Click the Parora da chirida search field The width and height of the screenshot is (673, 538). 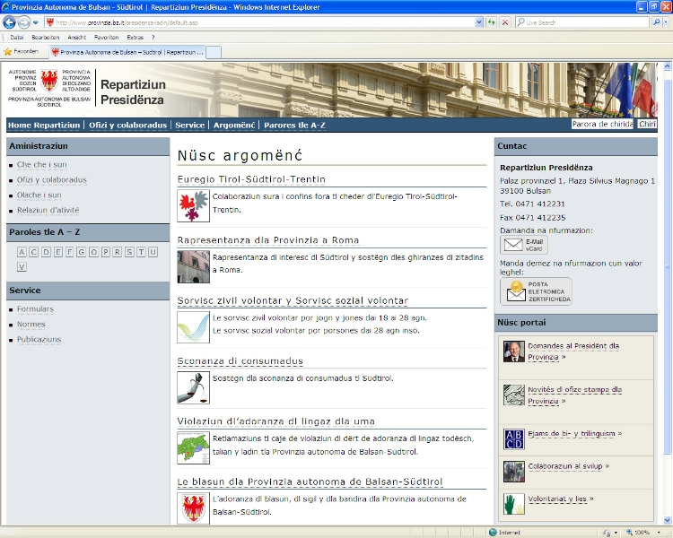coord(602,125)
